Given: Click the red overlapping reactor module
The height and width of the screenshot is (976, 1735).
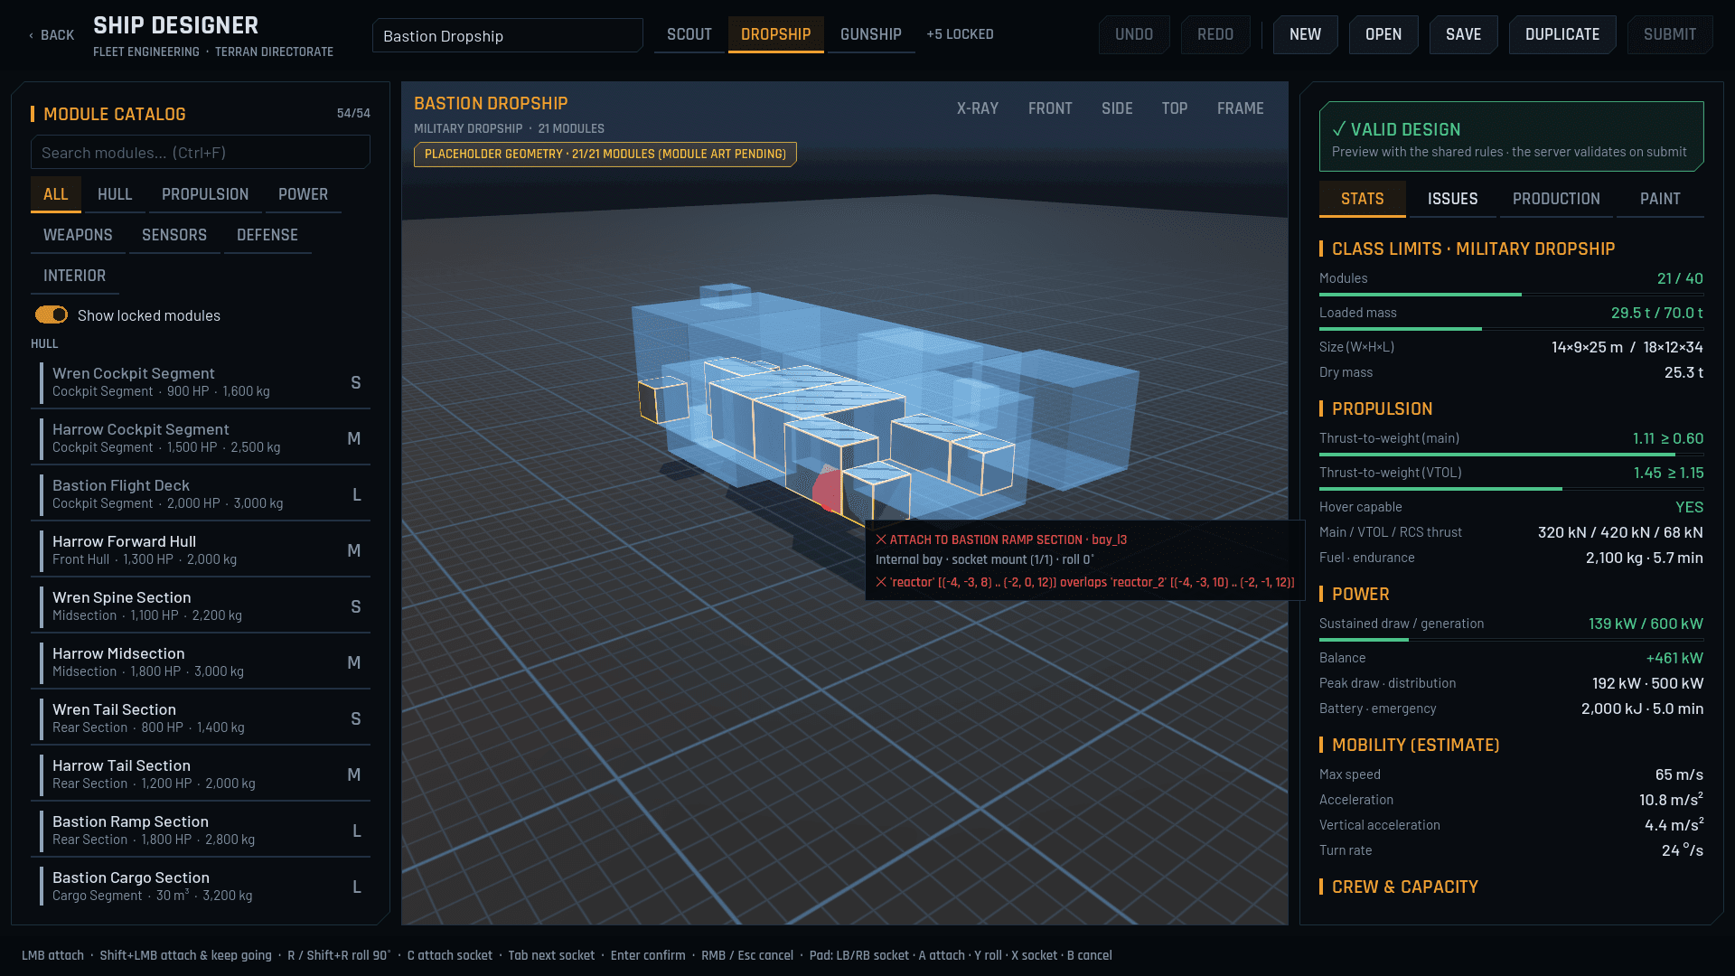Looking at the screenshot, I should (x=827, y=491).
